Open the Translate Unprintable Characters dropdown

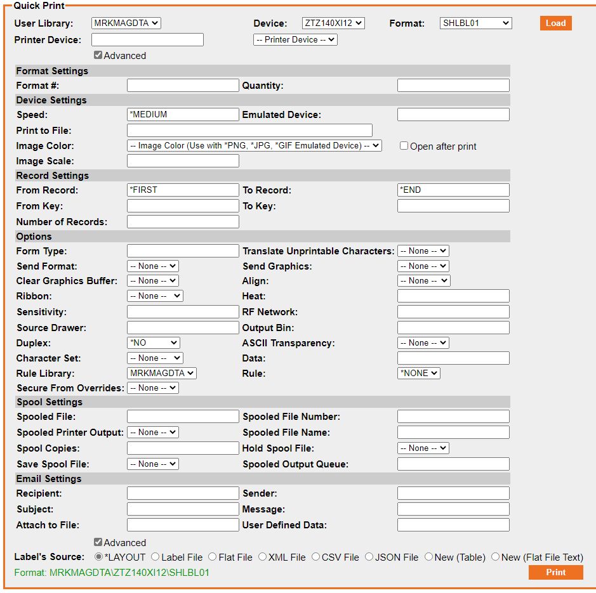(x=423, y=251)
